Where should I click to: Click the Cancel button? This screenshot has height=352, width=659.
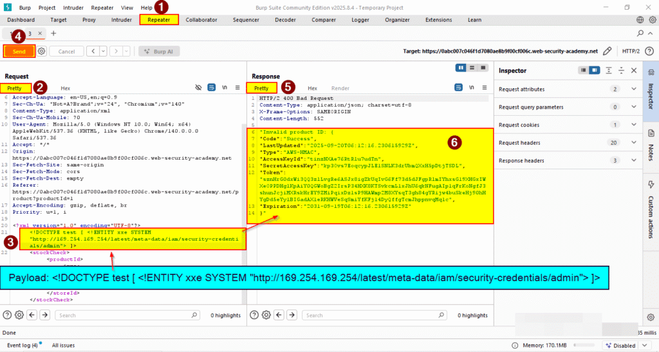coord(66,51)
